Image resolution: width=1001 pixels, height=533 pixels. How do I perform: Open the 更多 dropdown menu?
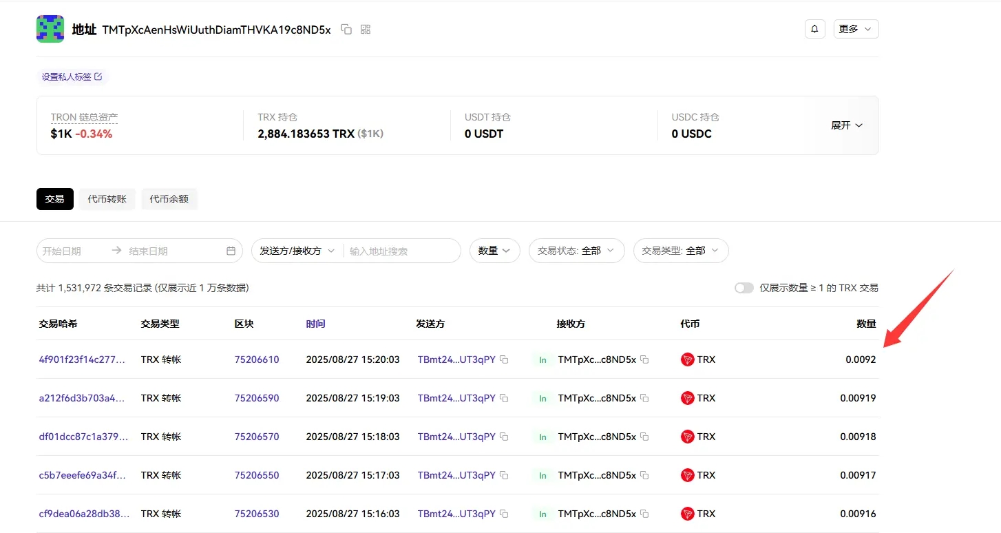tap(856, 29)
